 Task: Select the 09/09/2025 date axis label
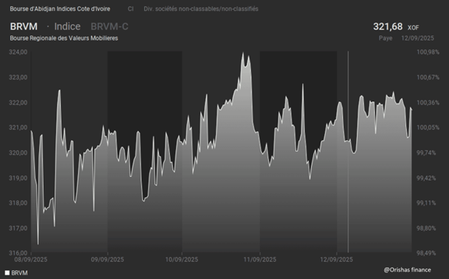108,260
